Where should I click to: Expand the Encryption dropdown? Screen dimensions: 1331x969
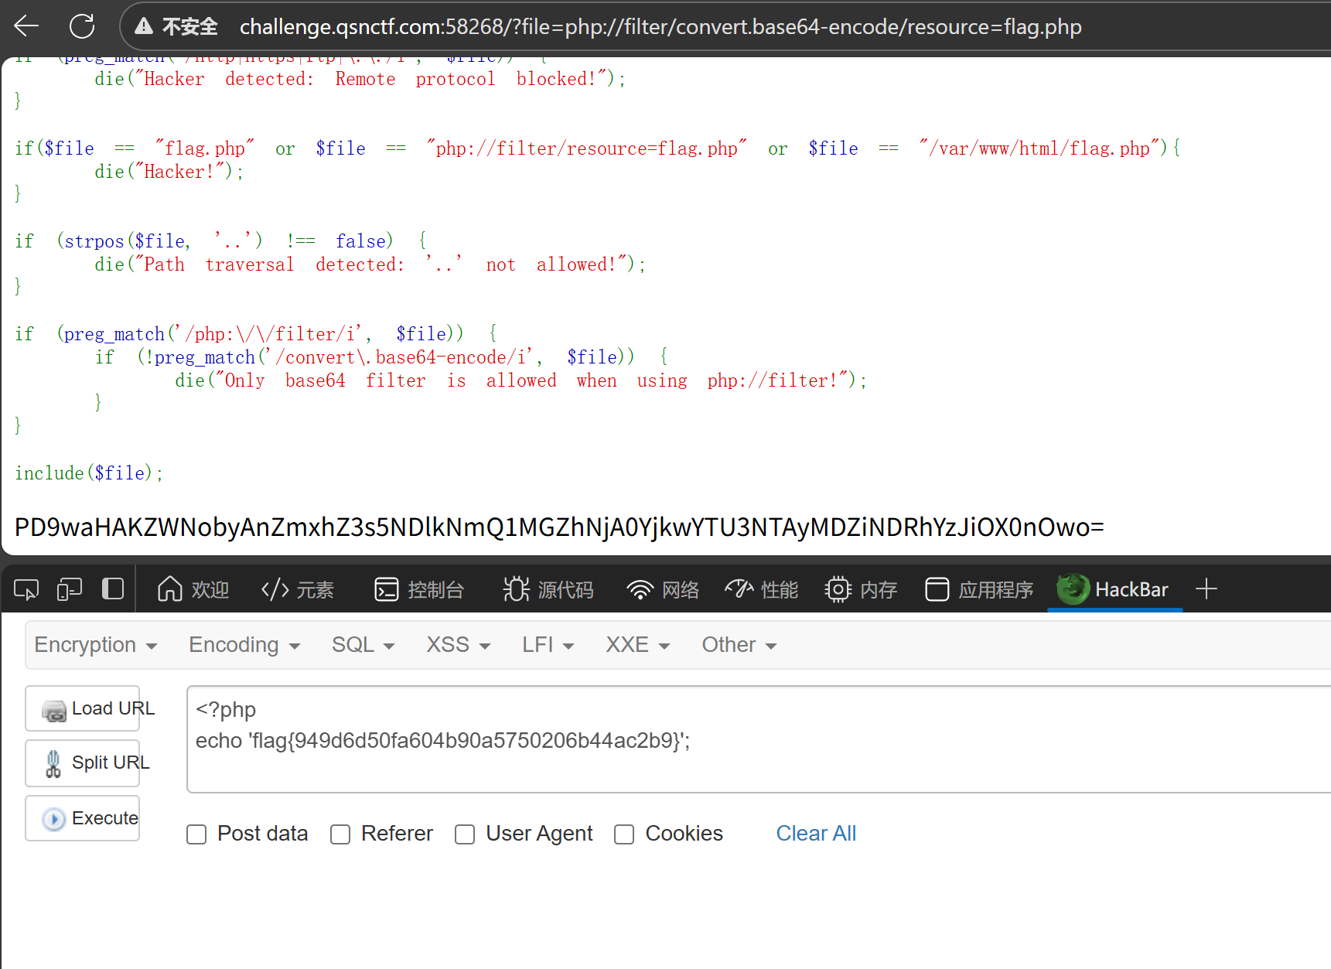pos(96,645)
